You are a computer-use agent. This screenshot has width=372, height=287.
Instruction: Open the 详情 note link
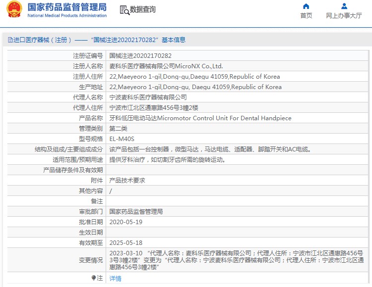click(115, 279)
